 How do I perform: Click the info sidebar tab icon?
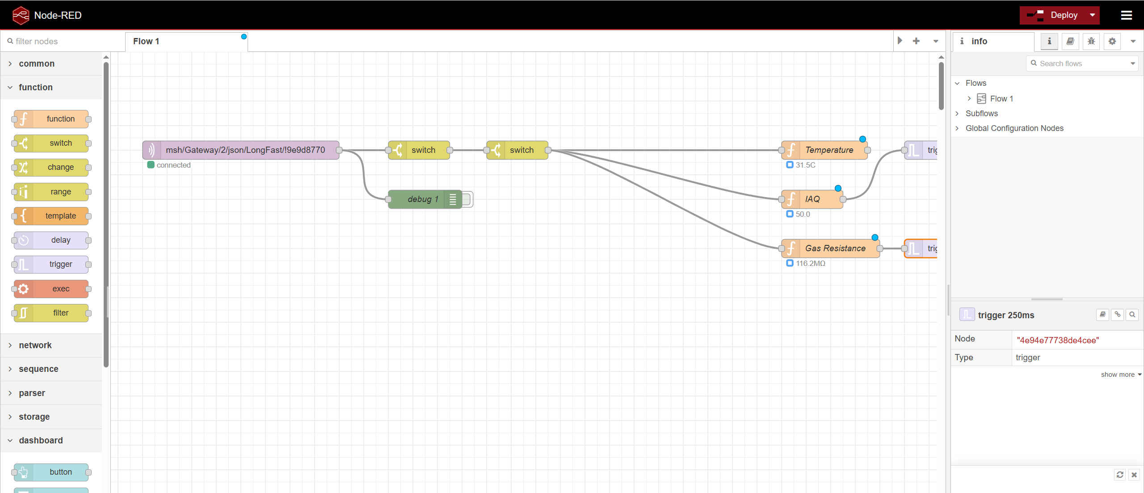tap(1049, 41)
